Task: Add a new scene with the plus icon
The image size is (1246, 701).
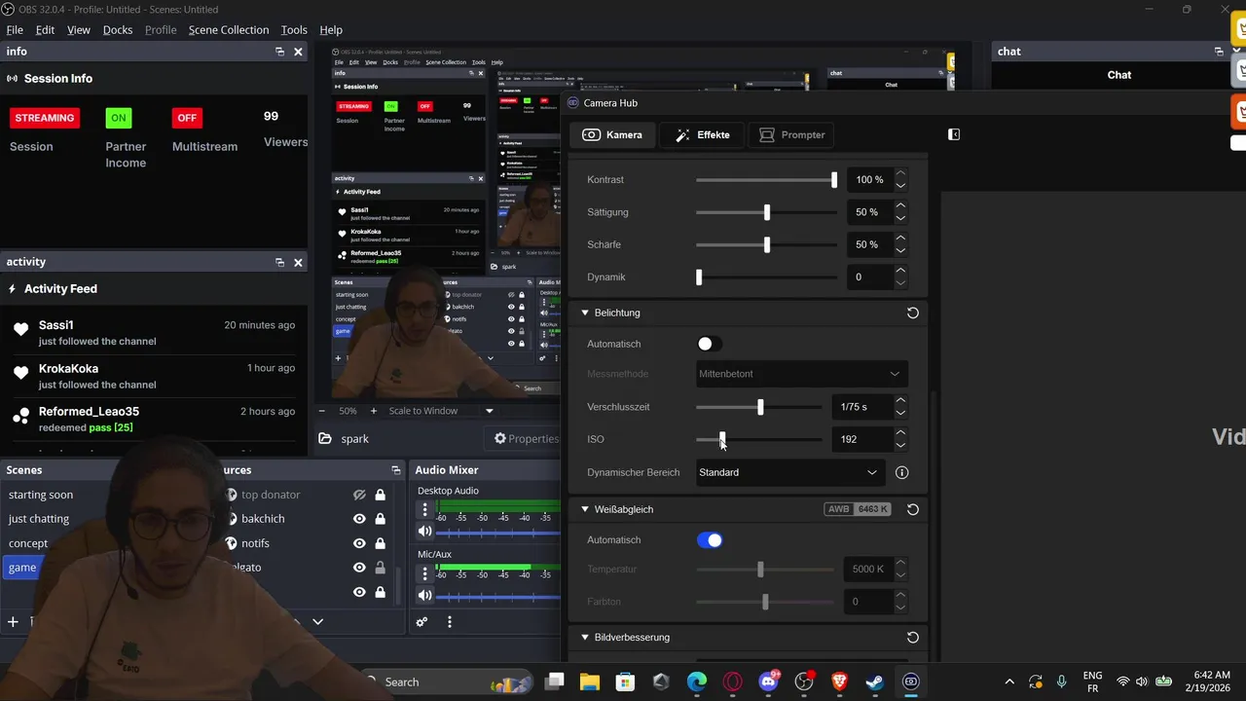Action: click(x=14, y=621)
